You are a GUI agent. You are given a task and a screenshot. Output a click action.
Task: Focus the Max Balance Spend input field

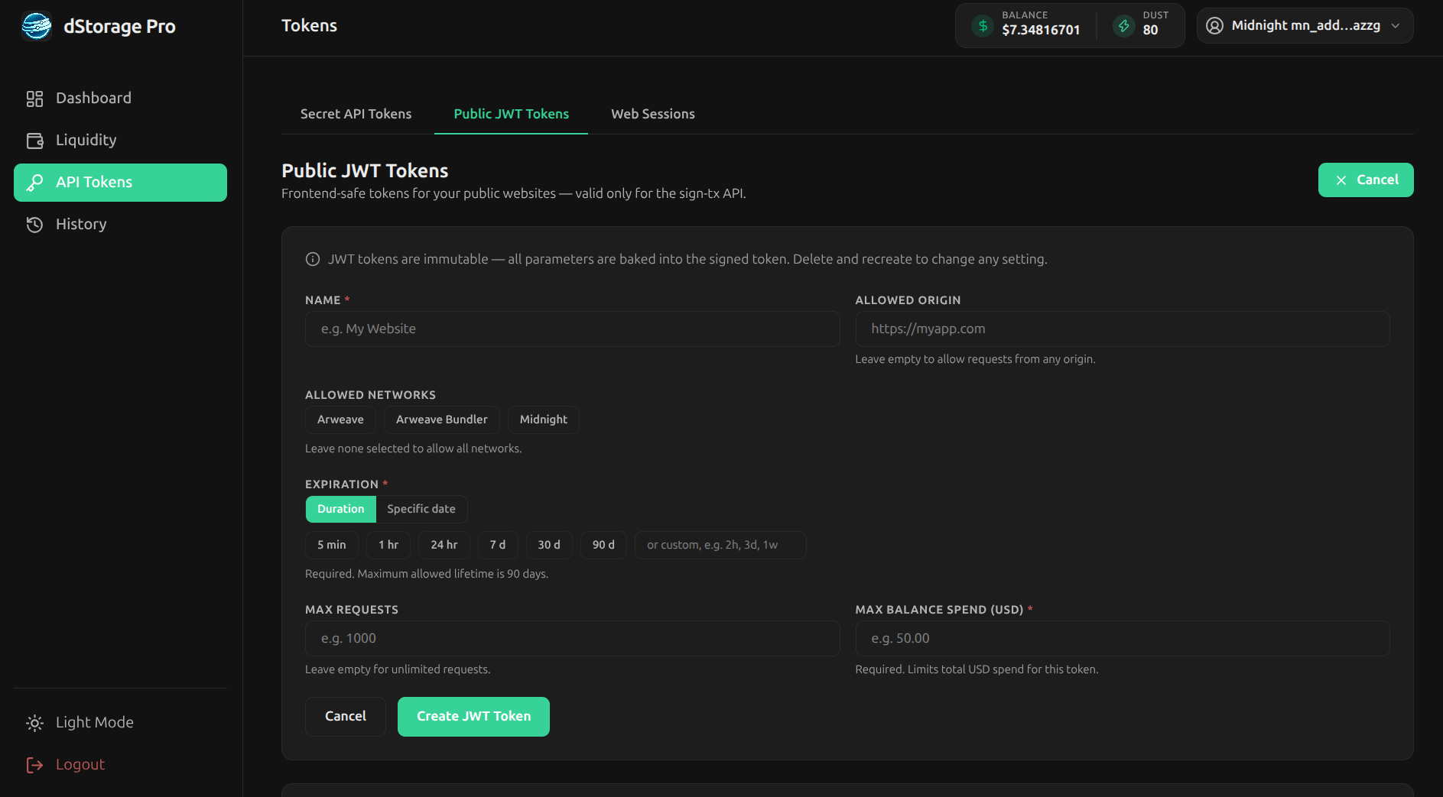(1123, 639)
